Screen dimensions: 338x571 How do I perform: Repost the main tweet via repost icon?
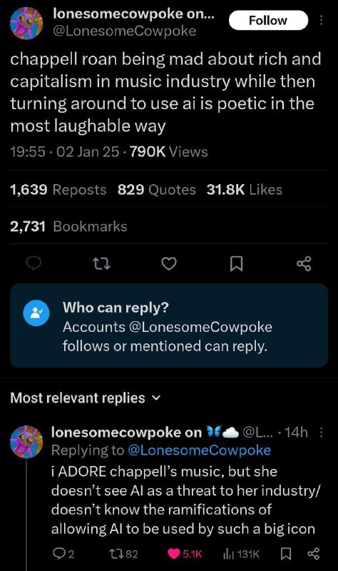coord(101,263)
